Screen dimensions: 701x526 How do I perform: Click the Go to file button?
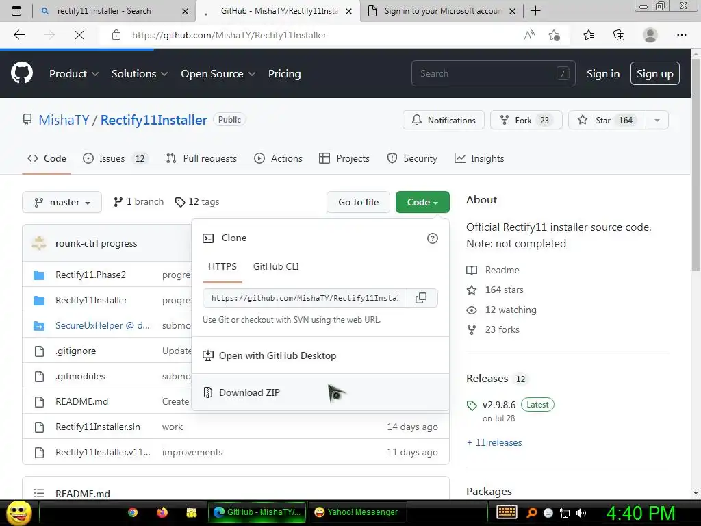[x=358, y=202]
